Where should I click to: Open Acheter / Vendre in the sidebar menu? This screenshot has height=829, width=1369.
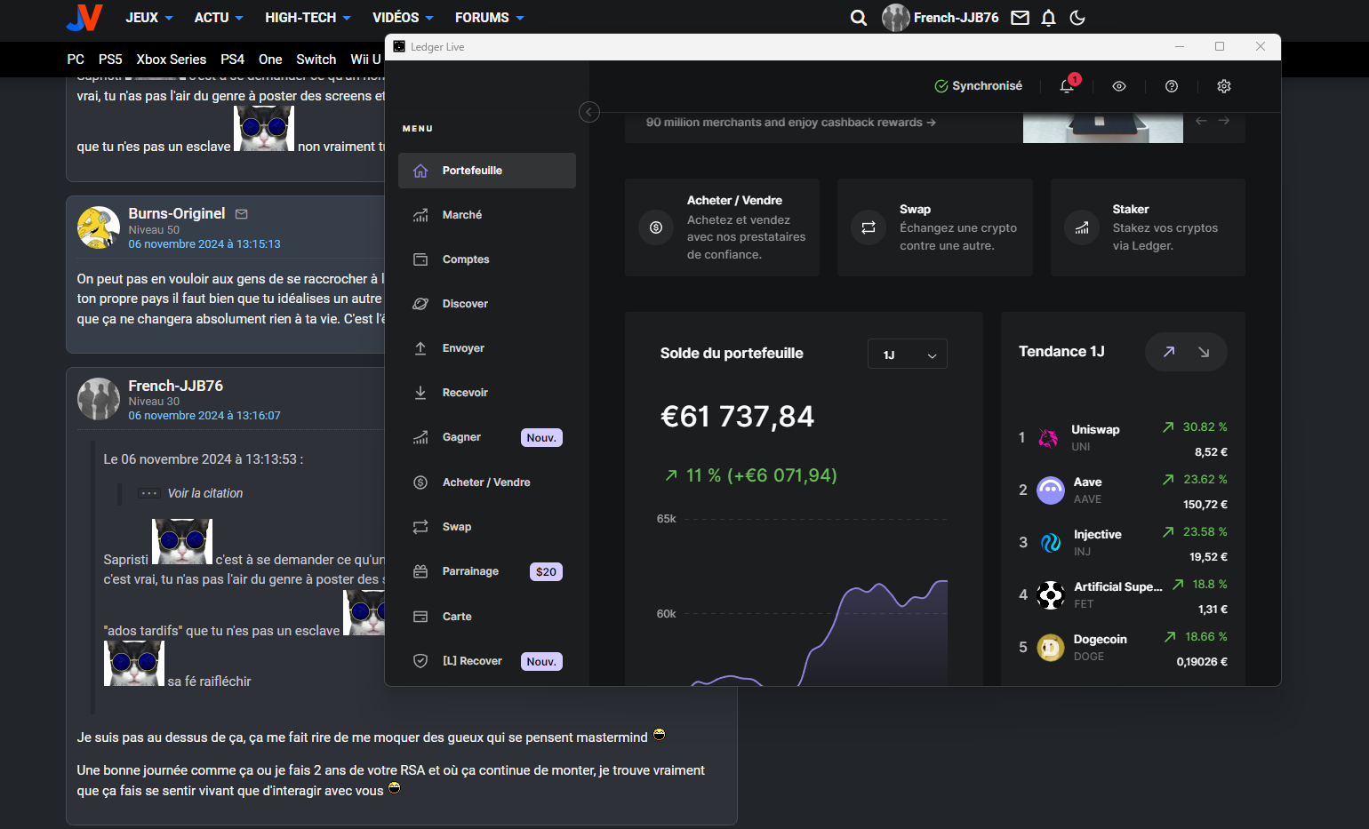[487, 482]
